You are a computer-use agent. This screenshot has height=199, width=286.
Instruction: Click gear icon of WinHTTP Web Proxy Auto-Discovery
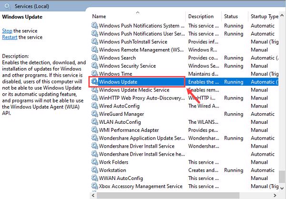pos(95,98)
